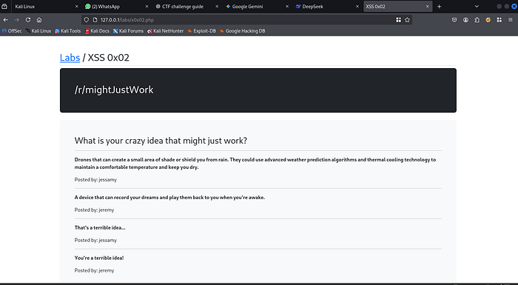Open the Firefox View icon in the tab strip
518x285 pixels.
[x=4, y=6]
